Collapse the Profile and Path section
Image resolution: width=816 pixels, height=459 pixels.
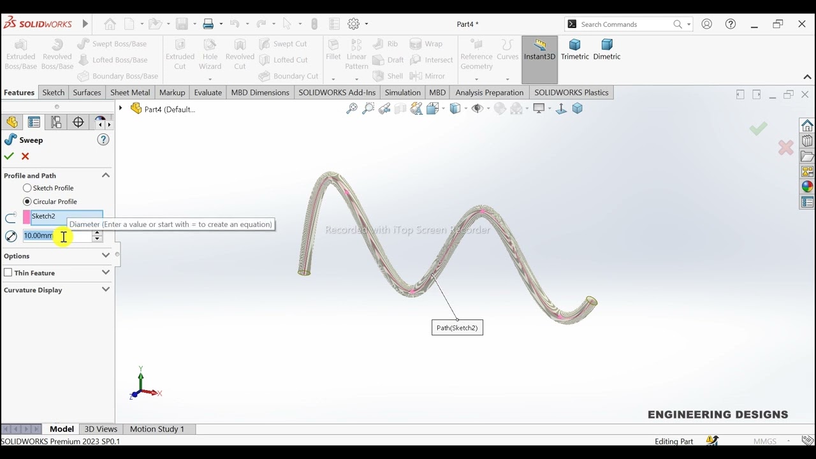click(x=106, y=175)
